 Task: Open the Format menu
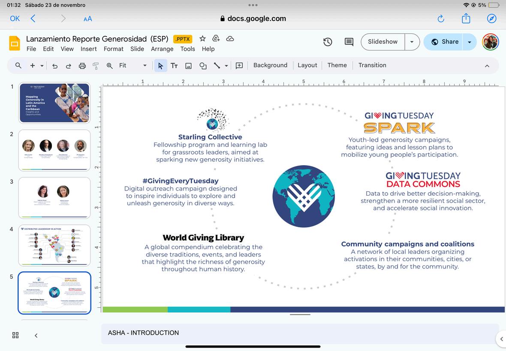pos(114,49)
